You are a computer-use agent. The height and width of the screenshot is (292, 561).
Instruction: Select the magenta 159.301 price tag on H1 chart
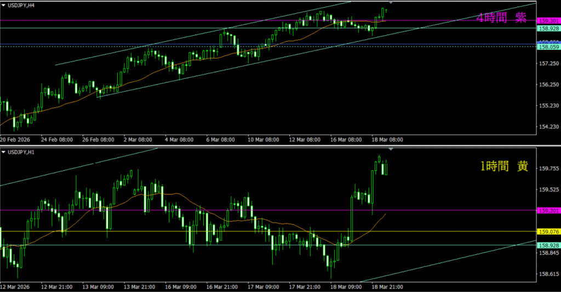(x=548, y=210)
